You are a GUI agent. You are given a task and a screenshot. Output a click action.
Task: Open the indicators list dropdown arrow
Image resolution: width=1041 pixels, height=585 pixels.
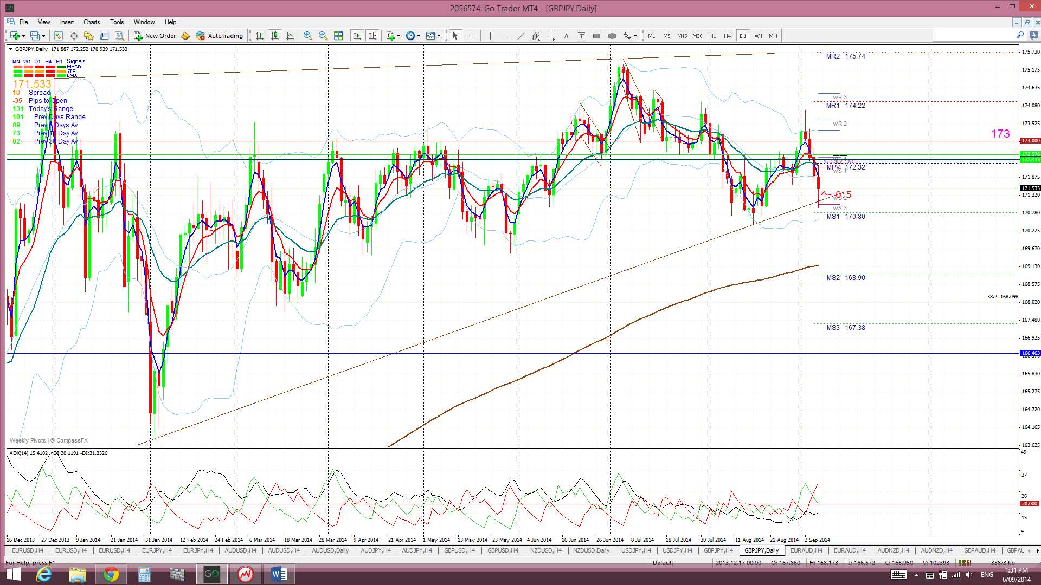click(399, 36)
